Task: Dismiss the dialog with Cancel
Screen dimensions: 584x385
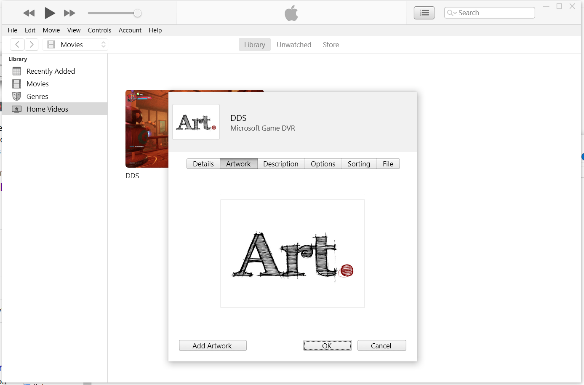Action: [x=381, y=345]
